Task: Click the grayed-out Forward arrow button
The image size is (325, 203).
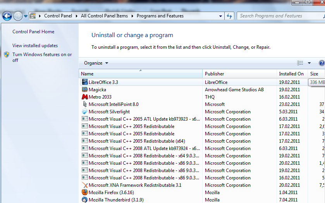Action: click(x=18, y=16)
